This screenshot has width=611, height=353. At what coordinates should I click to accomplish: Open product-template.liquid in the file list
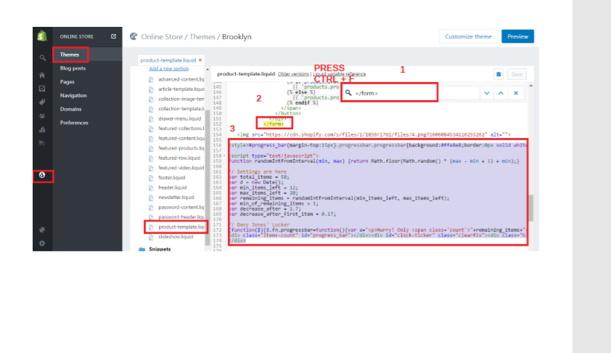coord(181,227)
